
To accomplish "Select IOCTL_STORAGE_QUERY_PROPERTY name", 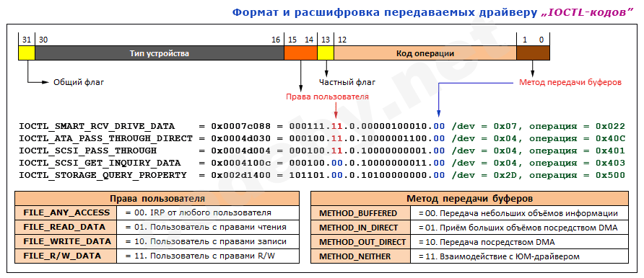I will pyautogui.click(x=103, y=175).
